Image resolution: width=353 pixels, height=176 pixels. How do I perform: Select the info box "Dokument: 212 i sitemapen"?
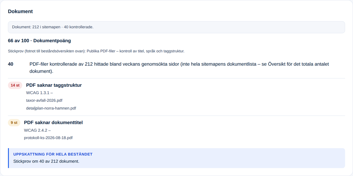pos(176,27)
